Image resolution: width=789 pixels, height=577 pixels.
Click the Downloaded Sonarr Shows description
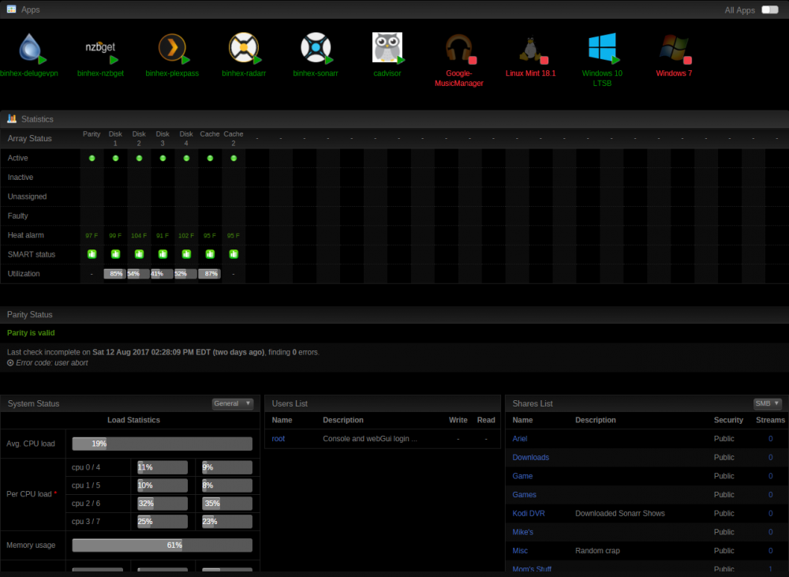tap(620, 513)
